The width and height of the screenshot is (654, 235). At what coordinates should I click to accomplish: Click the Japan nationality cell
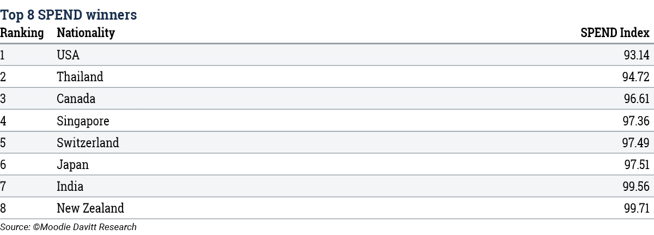coord(72,165)
